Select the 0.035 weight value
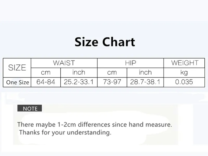208x156 pixels. (184, 82)
